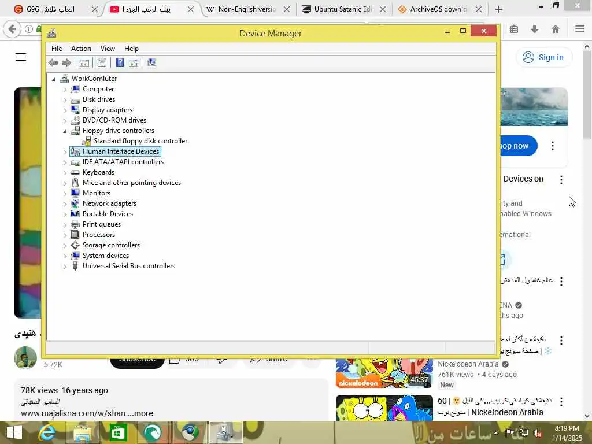The image size is (592, 444).
Task: Click the Properties toolbar icon in Device Manager
Action: click(x=102, y=62)
